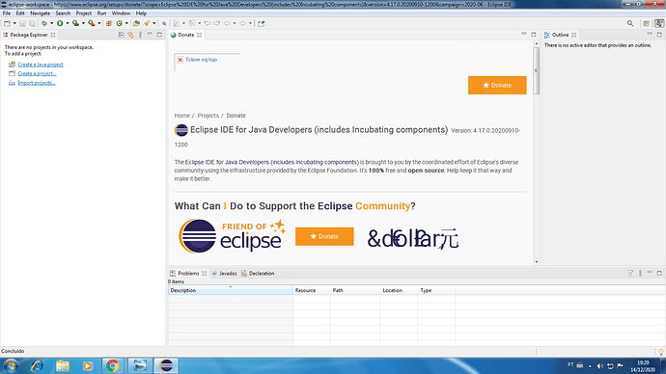The width and height of the screenshot is (666, 374).
Task: Switch to the Javadoc tab
Action: [x=224, y=274]
